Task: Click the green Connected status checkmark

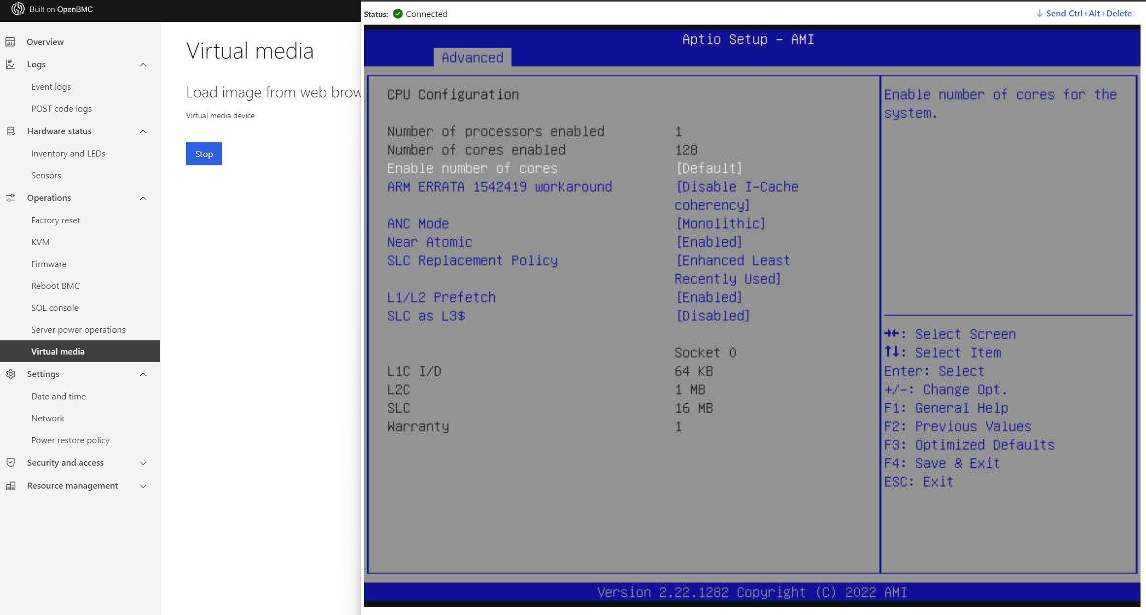Action: [398, 14]
